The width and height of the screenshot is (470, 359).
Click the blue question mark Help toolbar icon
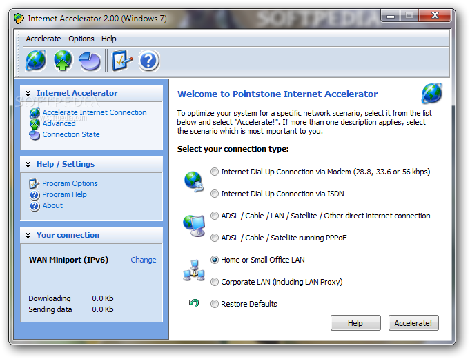(148, 61)
